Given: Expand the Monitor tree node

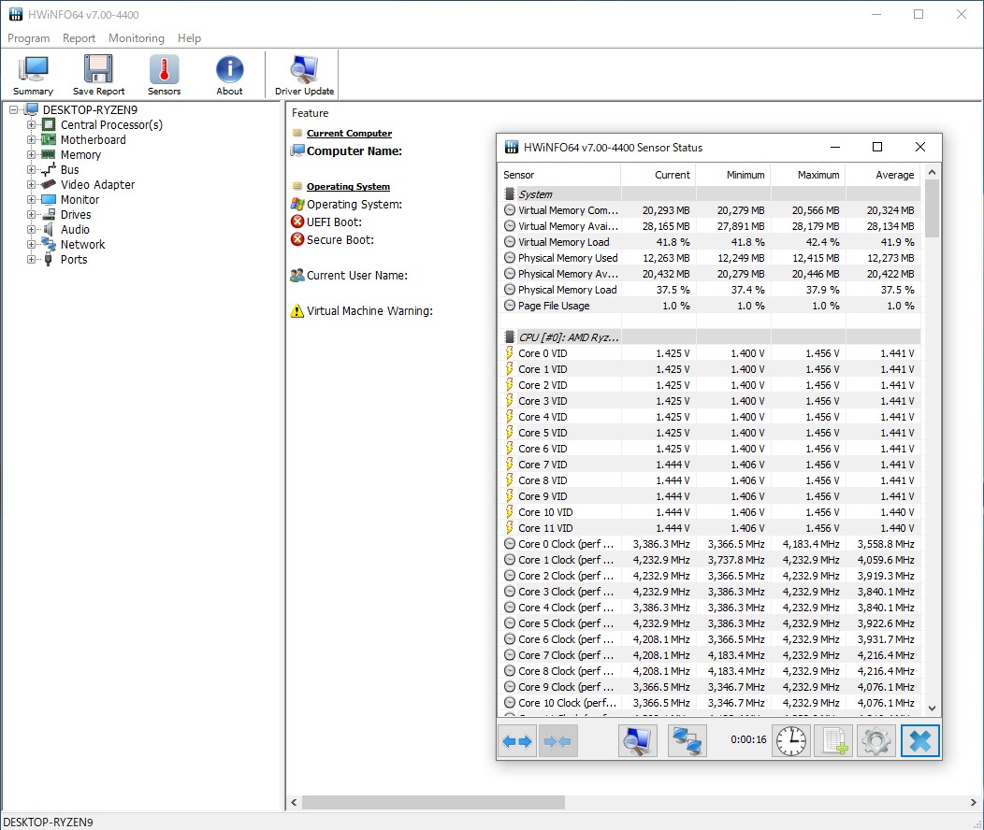Looking at the screenshot, I should (x=31, y=199).
